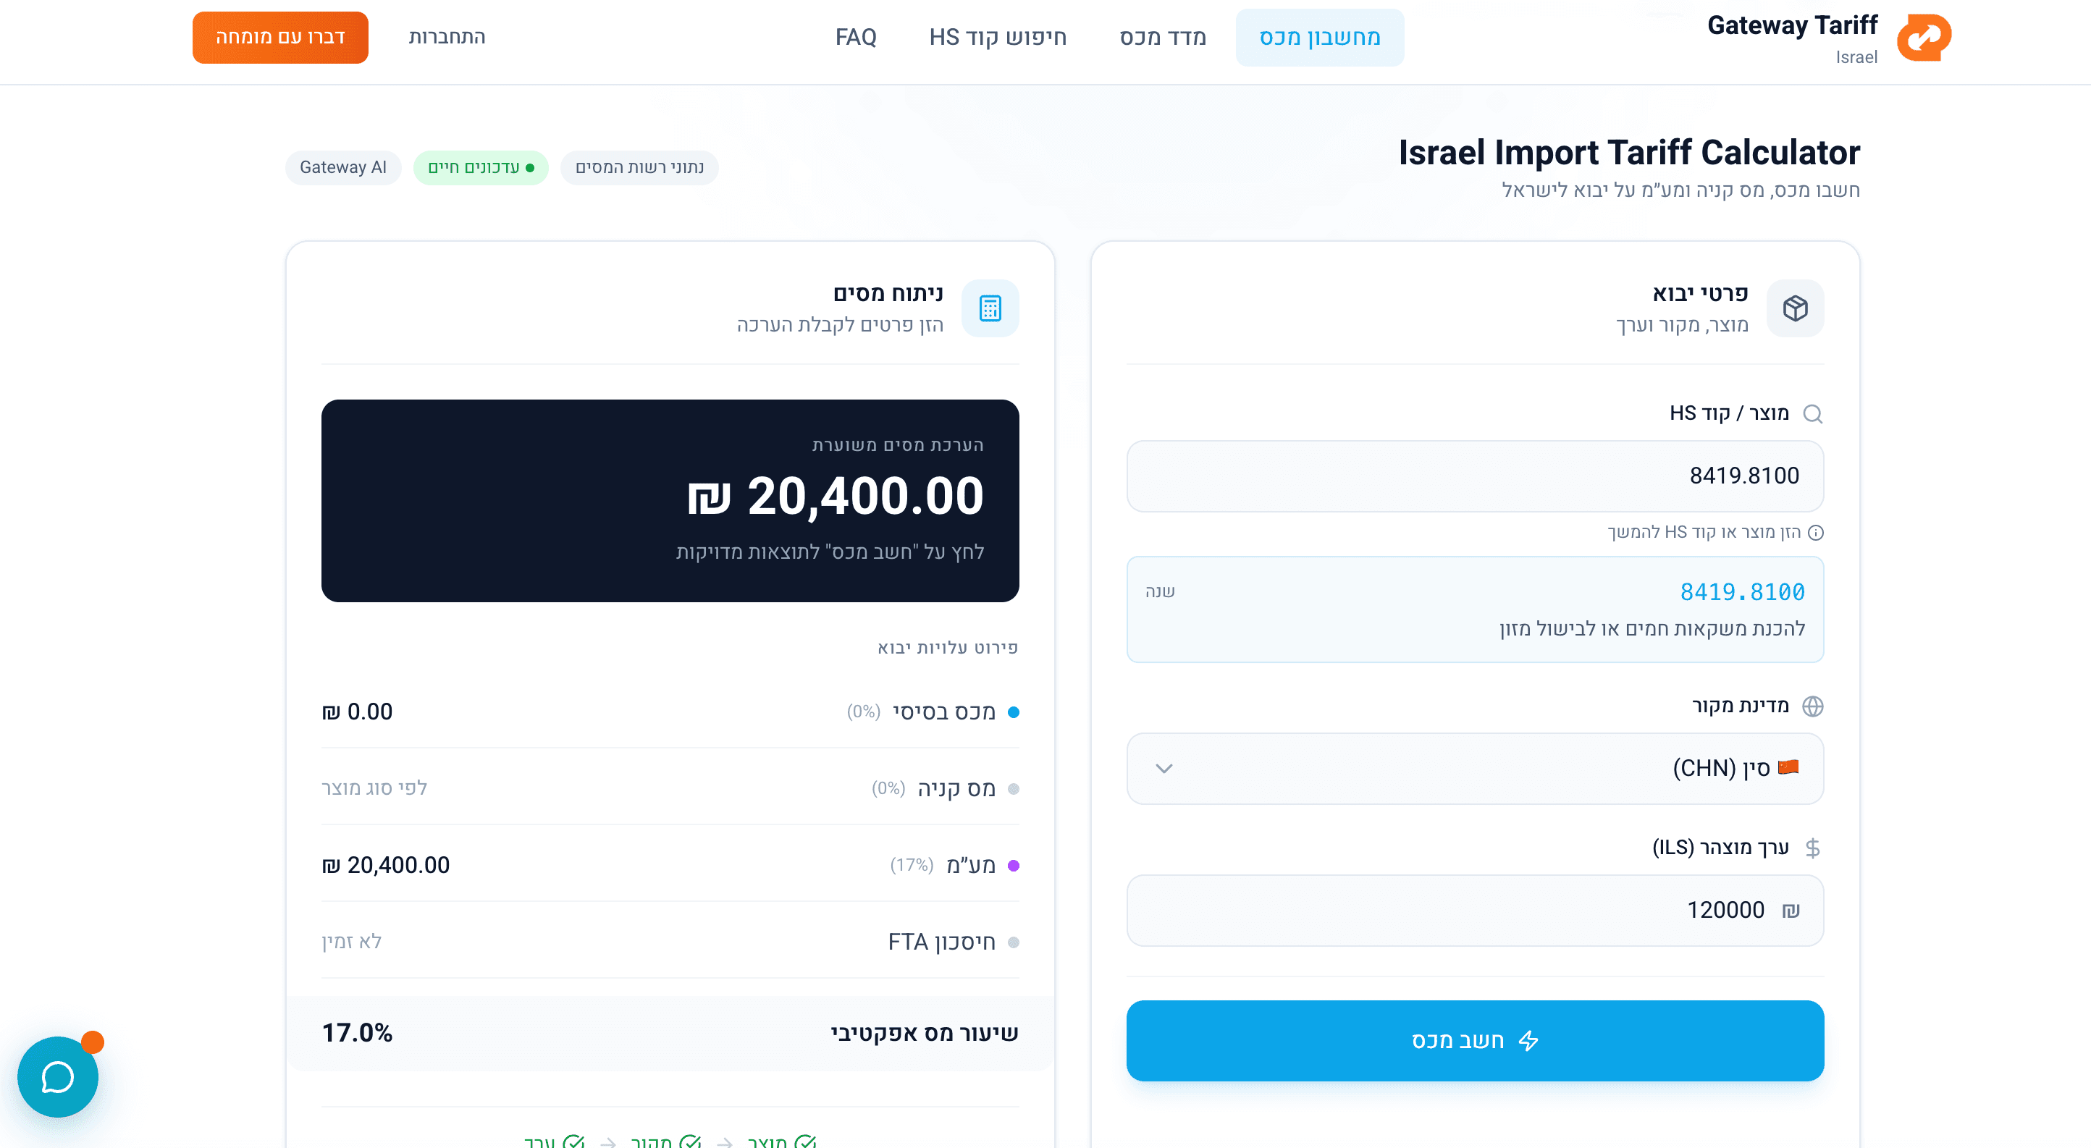Click the globe icon by origin country
The image size is (2091, 1148).
tap(1812, 706)
